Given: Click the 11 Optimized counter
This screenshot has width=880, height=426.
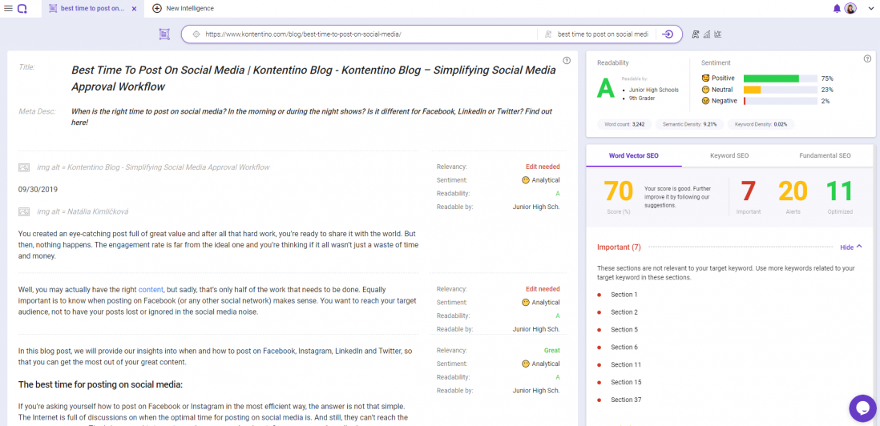Looking at the screenshot, I should pos(839,191).
